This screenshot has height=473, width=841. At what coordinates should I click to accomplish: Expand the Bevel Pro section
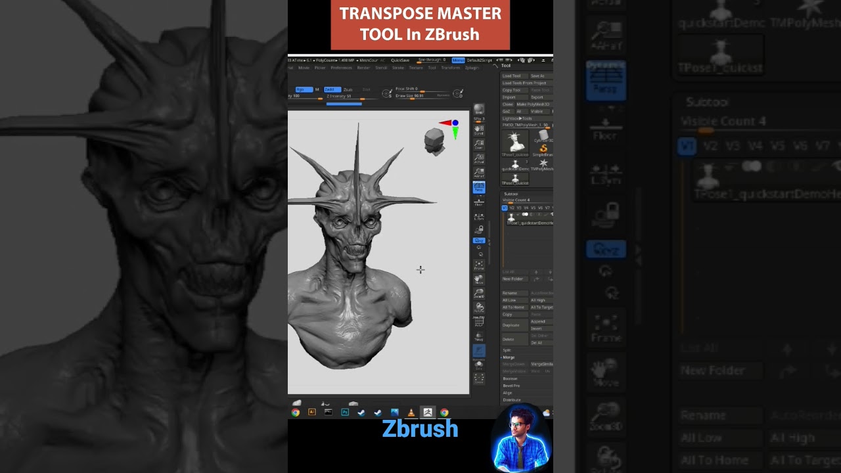coord(512,386)
